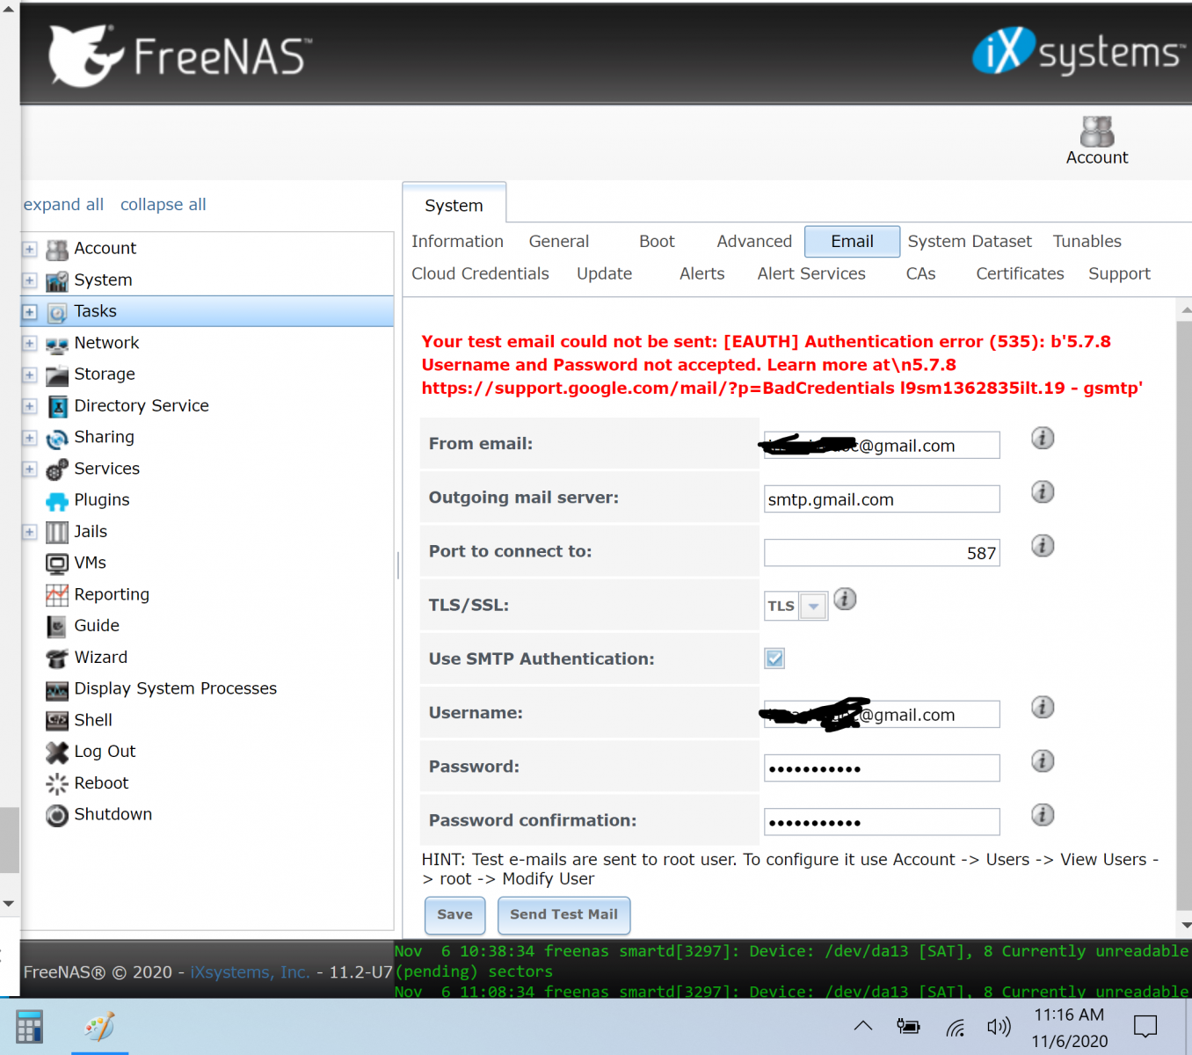Open iXsystems, Inc. footer link
1192x1055 pixels.
pos(250,972)
